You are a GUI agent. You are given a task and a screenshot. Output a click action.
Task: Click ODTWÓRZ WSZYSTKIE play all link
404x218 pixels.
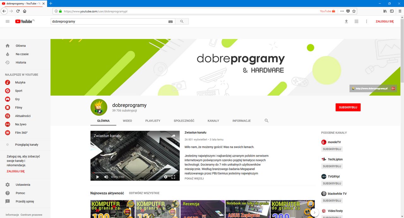[x=144, y=193]
